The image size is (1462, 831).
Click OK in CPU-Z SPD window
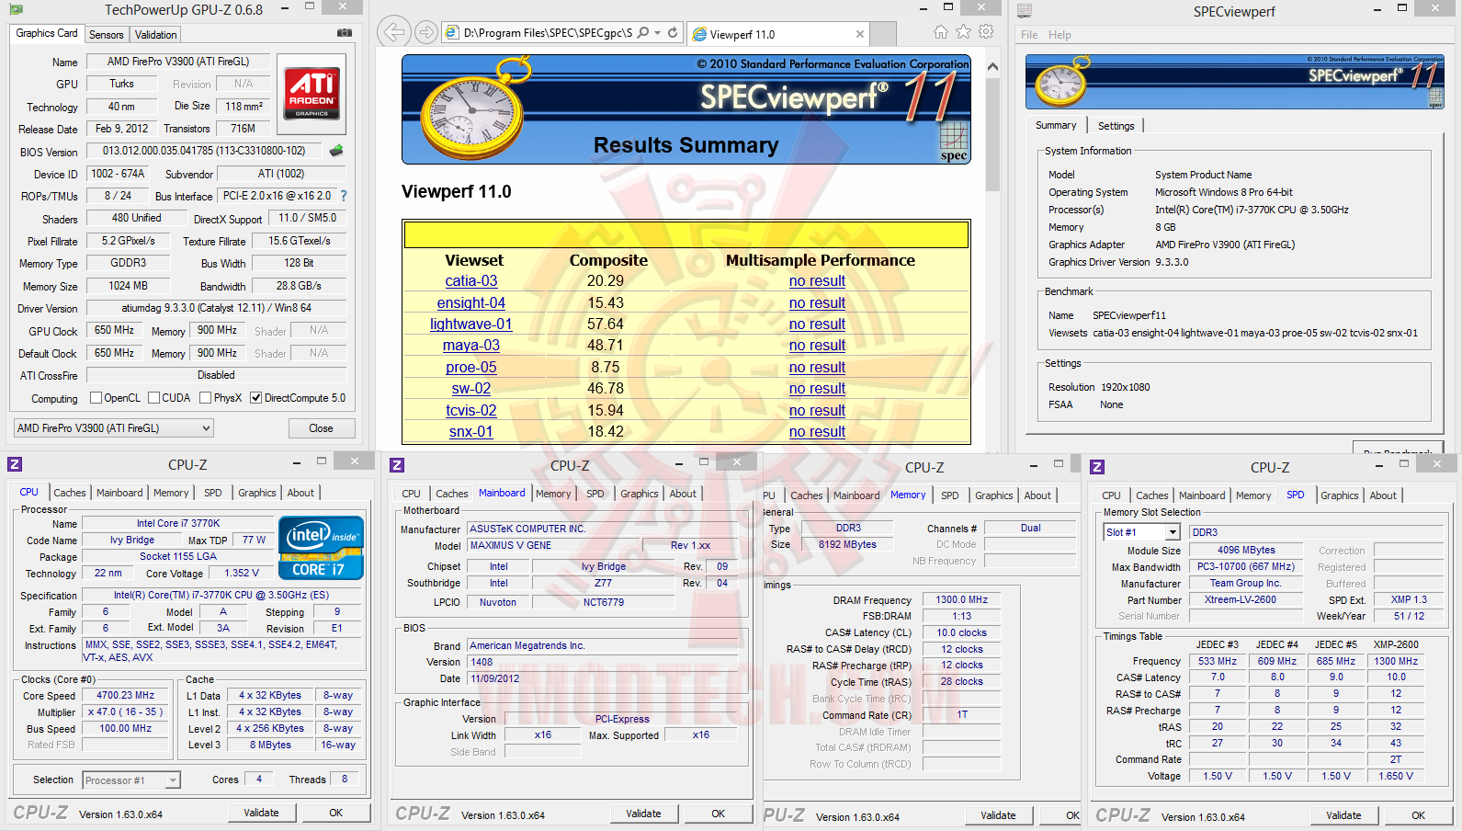(1418, 815)
